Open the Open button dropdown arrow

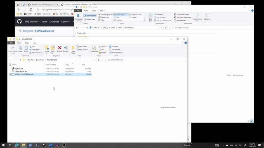pos(106,46)
